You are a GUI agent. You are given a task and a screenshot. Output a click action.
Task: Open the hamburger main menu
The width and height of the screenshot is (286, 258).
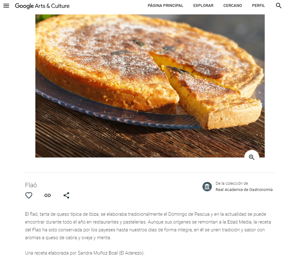6,6
